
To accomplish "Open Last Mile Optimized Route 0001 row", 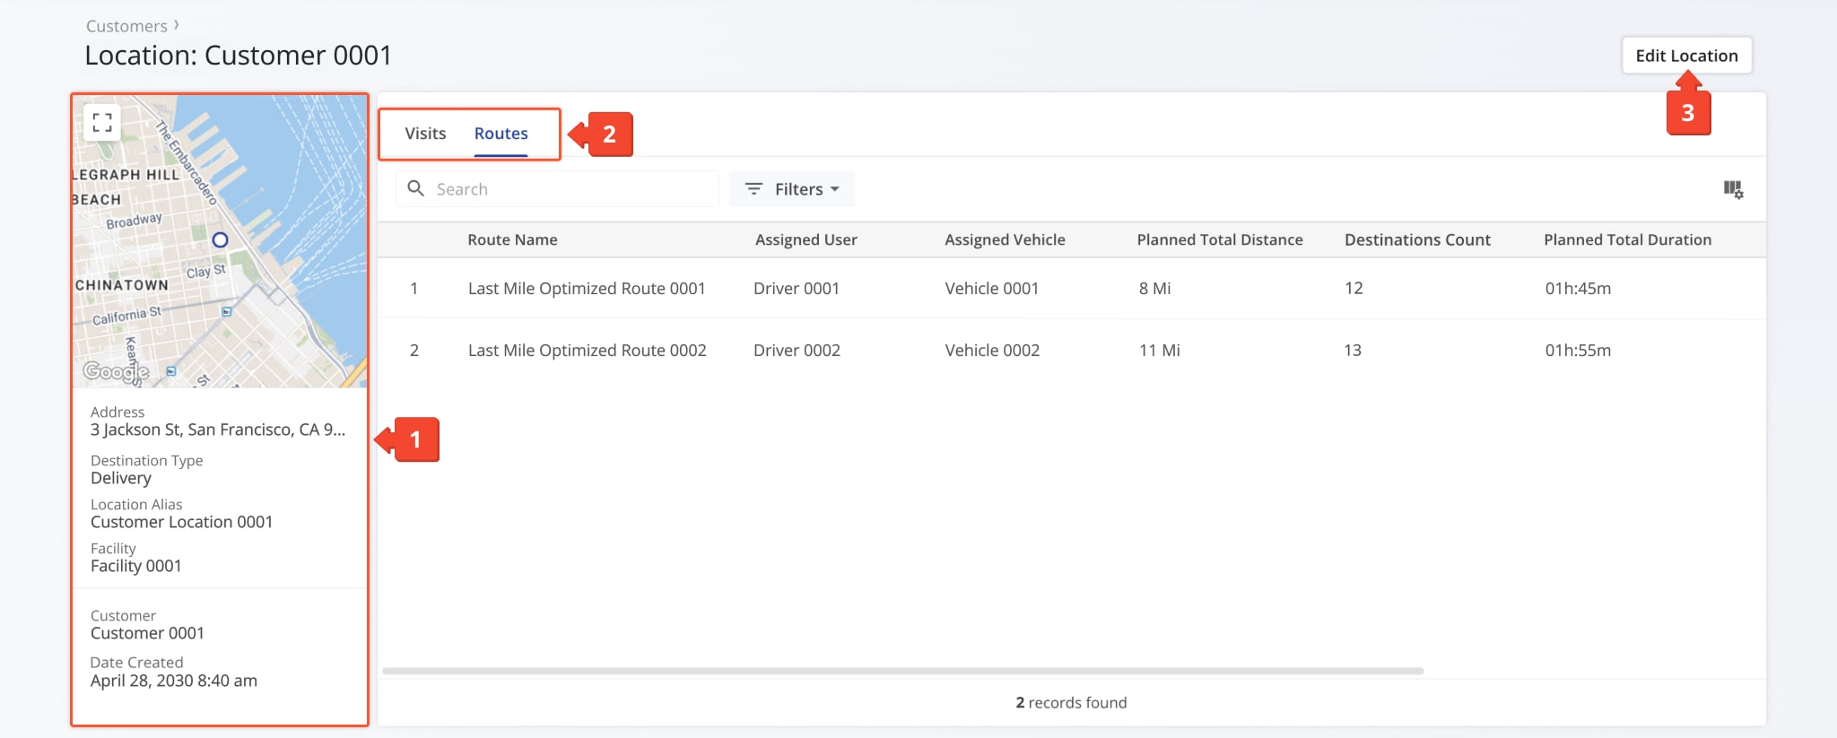I will pos(587,289).
